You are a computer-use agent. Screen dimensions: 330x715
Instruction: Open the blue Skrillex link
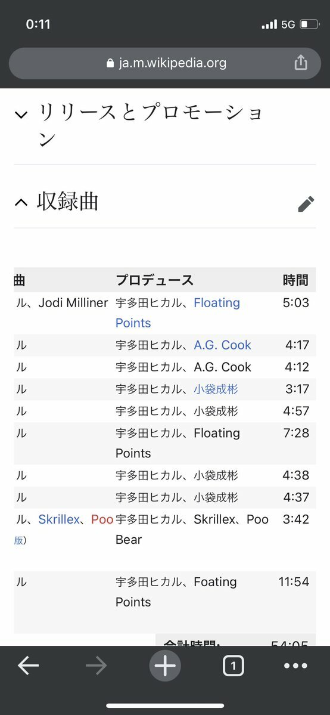pos(59,519)
